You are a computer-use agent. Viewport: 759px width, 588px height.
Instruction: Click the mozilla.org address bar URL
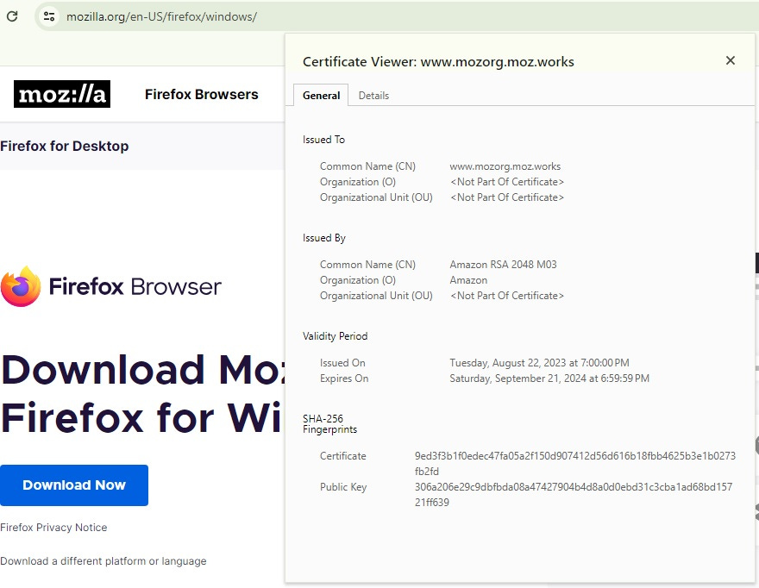[161, 16]
